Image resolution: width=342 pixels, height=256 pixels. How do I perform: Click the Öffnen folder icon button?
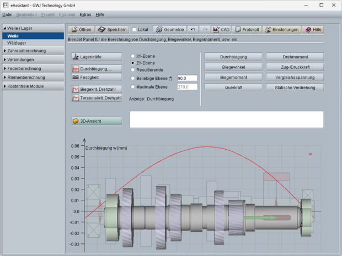tap(81, 30)
